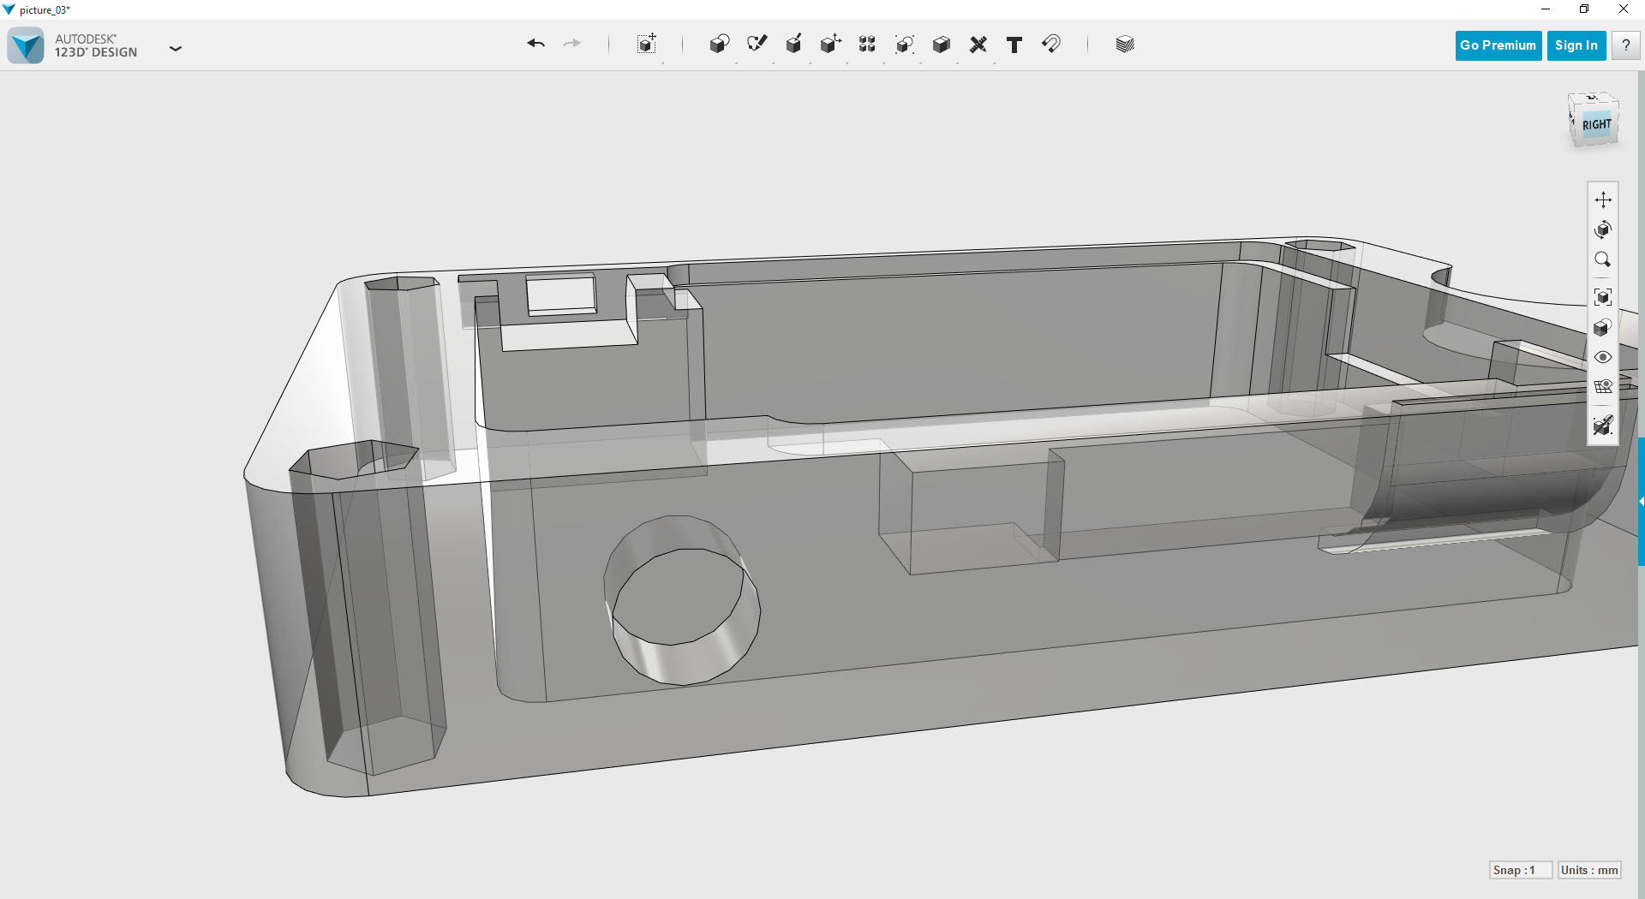The height and width of the screenshot is (899, 1645).
Task: Select the Zoom tool in the navigation bar
Action: pos(1603,259)
